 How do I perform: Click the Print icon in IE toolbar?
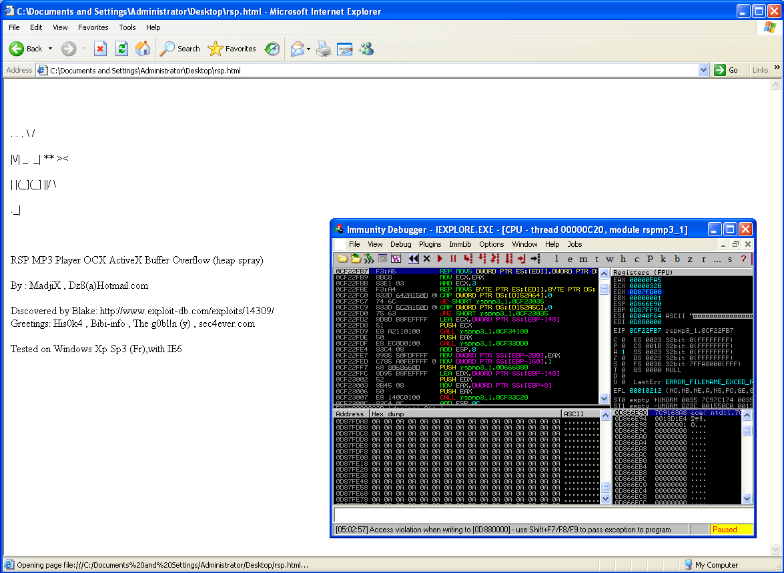[324, 49]
